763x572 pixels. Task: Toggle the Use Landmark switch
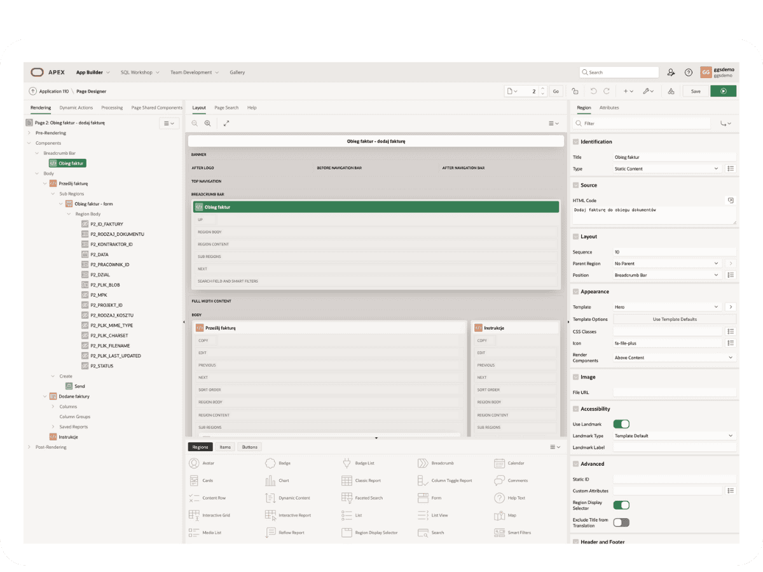[621, 424]
